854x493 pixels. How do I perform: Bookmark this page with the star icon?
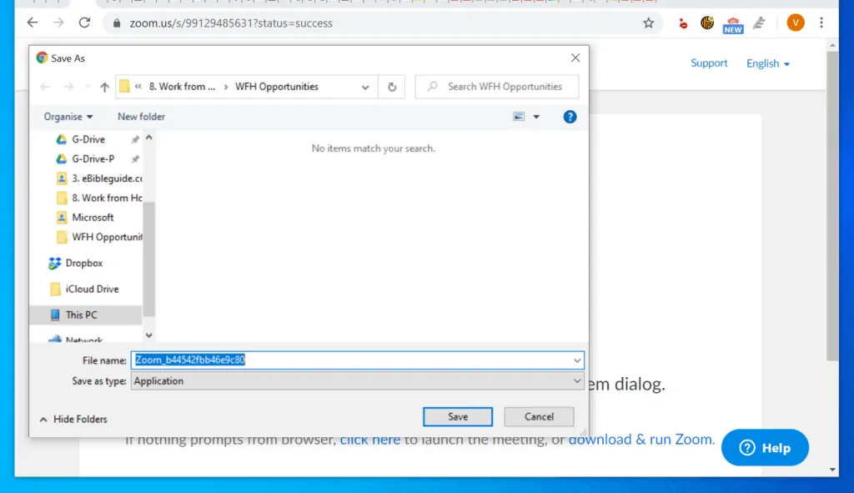(x=648, y=23)
